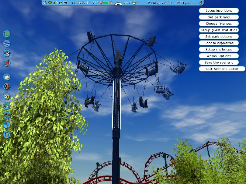Open the terrain shovel tool icon
The height and width of the screenshot is (184, 246).
pyautogui.click(x=7, y=125)
